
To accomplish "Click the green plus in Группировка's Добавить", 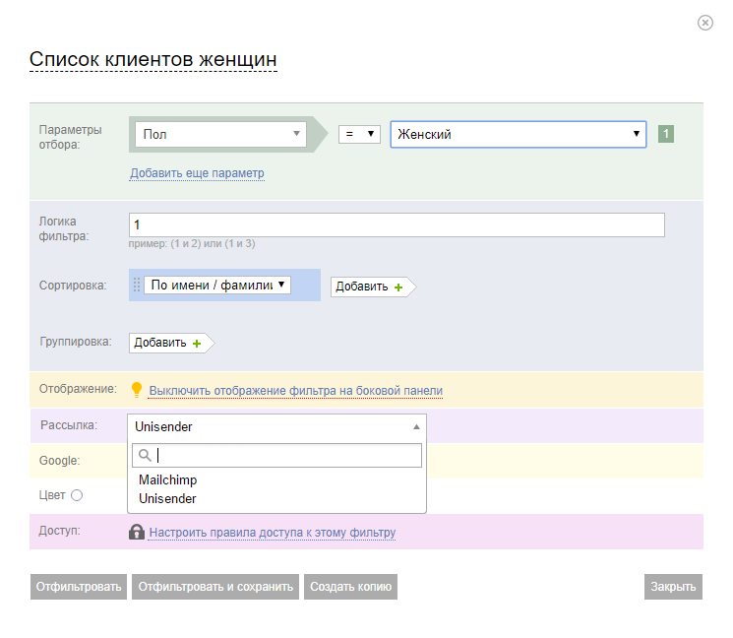I will (197, 344).
